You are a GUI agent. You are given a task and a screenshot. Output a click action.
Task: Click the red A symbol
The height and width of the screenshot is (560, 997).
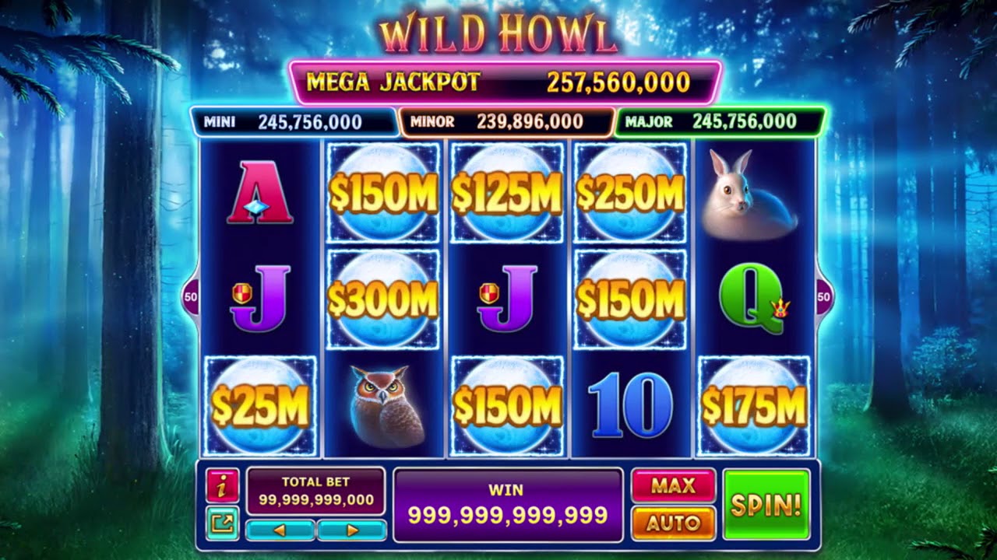click(260, 192)
